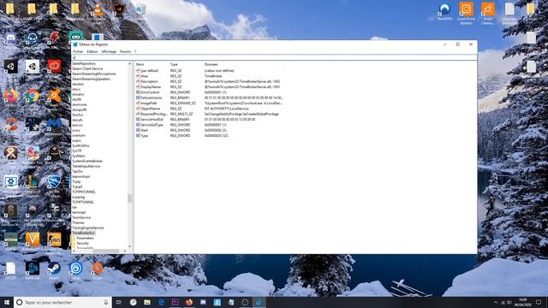Viewport: 548px width, 308px height.
Task: Open the Fichier menu
Action: (x=78, y=51)
